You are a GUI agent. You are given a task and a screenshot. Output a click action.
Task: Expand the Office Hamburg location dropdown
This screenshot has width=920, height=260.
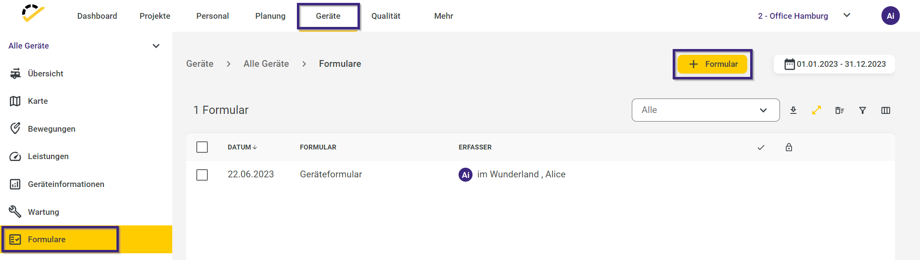click(847, 15)
